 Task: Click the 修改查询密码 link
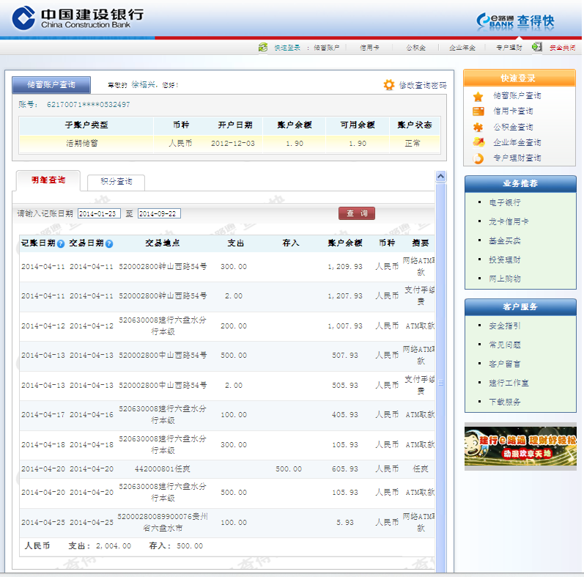click(422, 86)
